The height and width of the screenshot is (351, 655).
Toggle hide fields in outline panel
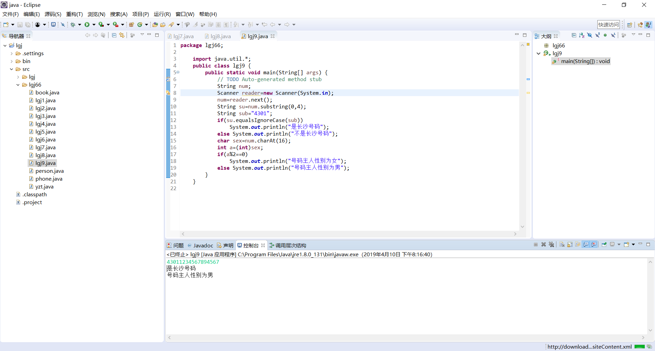click(589, 35)
